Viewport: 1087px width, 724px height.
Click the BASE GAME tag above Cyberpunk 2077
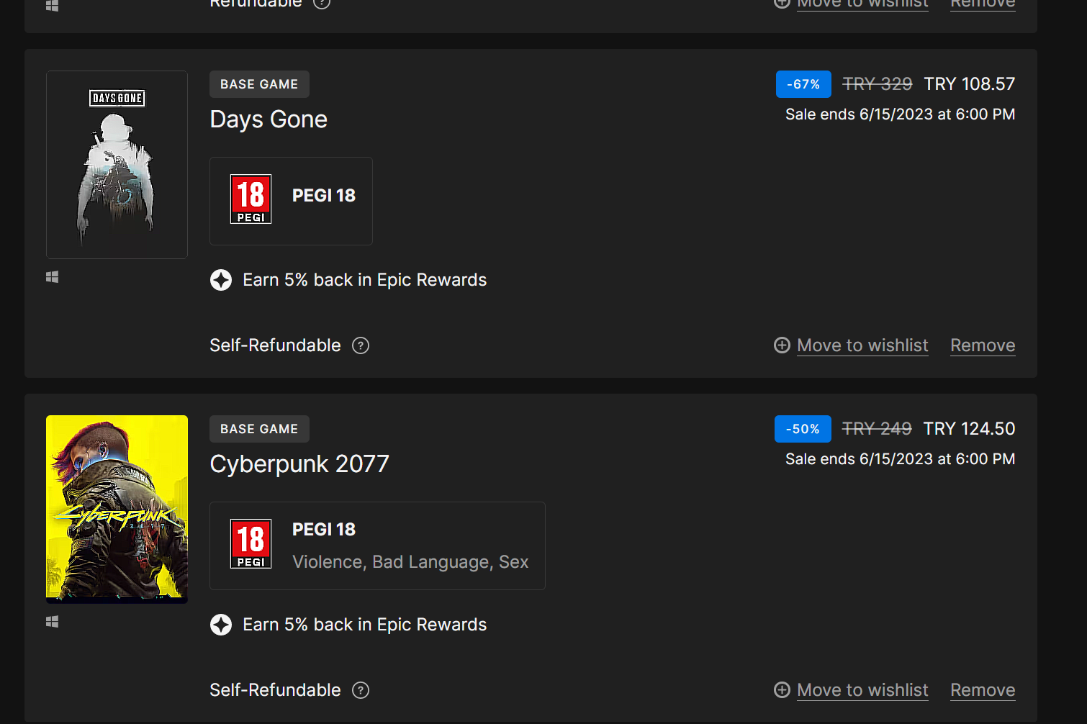coord(259,429)
